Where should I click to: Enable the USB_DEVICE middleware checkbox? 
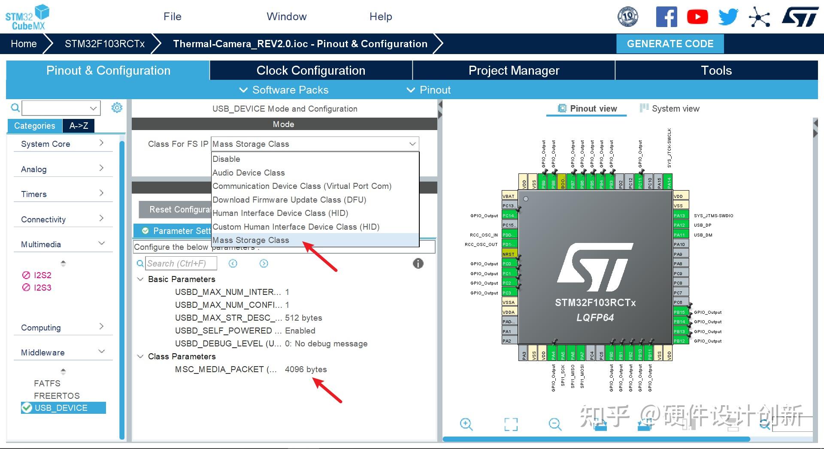coord(27,408)
